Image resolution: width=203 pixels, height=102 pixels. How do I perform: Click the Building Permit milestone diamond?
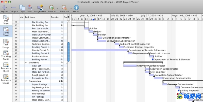pos(153,60)
